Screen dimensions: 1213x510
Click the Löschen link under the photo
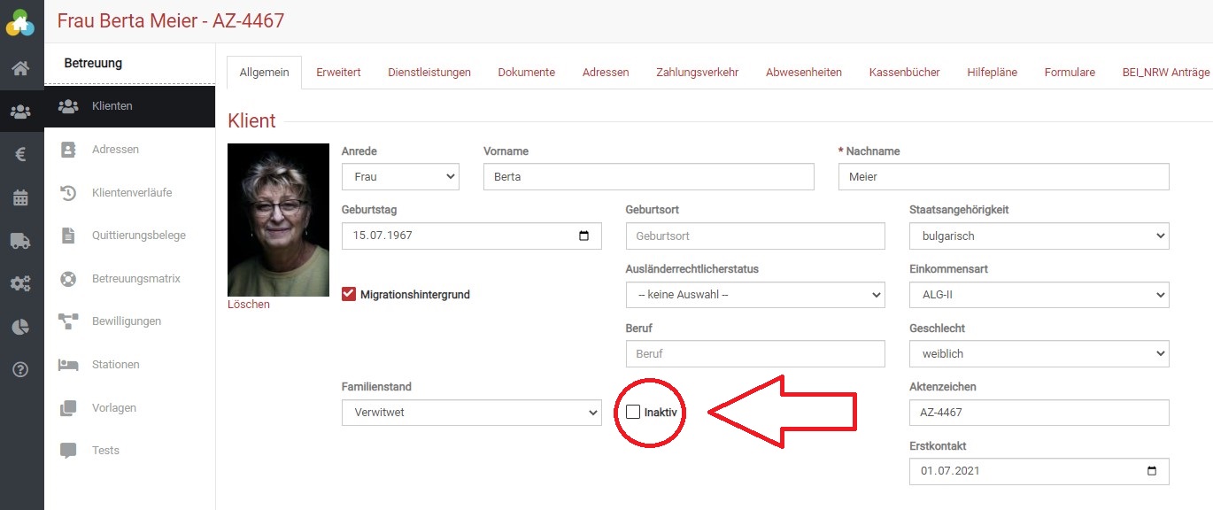click(249, 305)
